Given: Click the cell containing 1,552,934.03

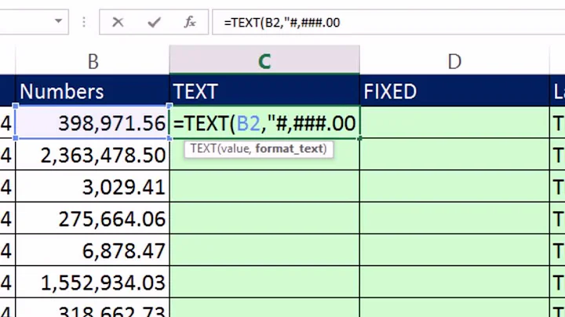Looking at the screenshot, I should (93, 283).
